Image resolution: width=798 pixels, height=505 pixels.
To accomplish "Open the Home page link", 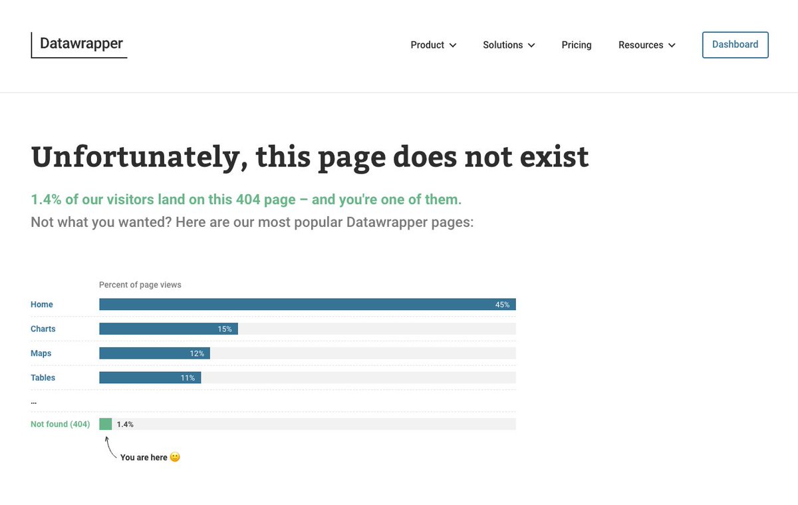I will coord(42,305).
